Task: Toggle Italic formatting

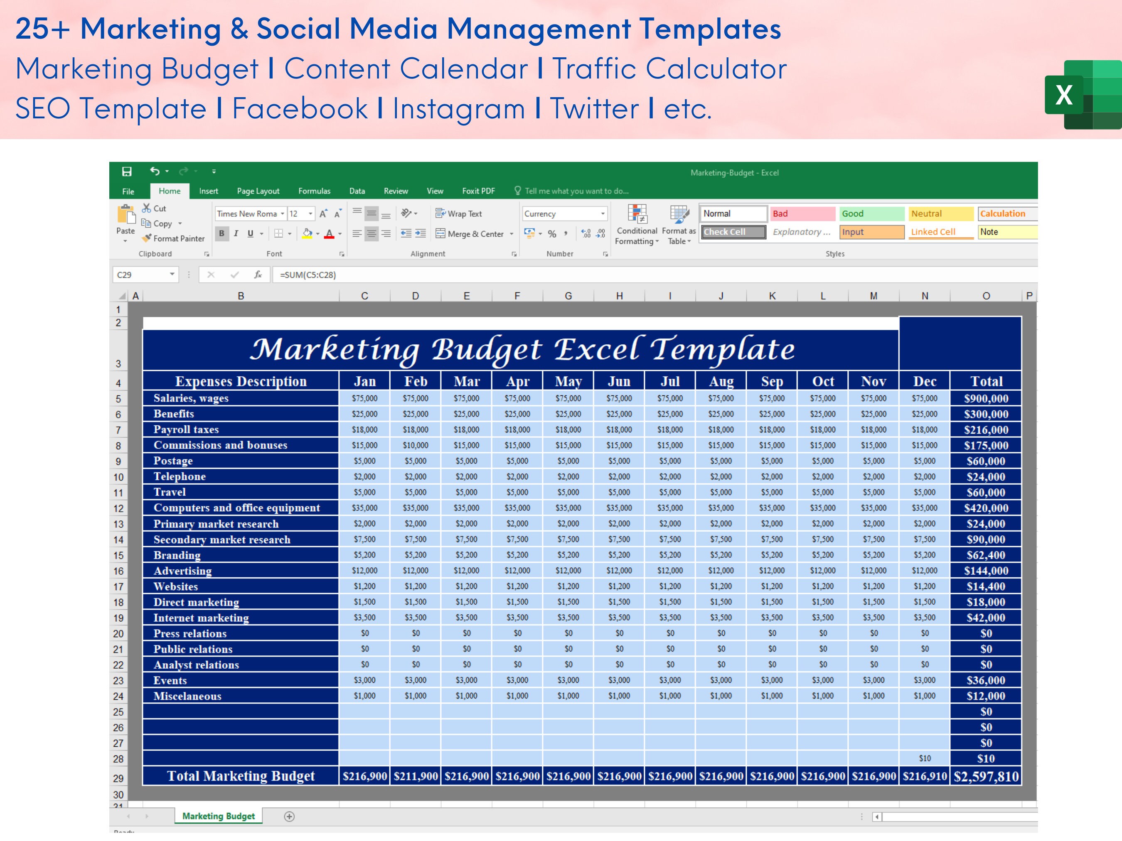Action: pyautogui.click(x=236, y=234)
